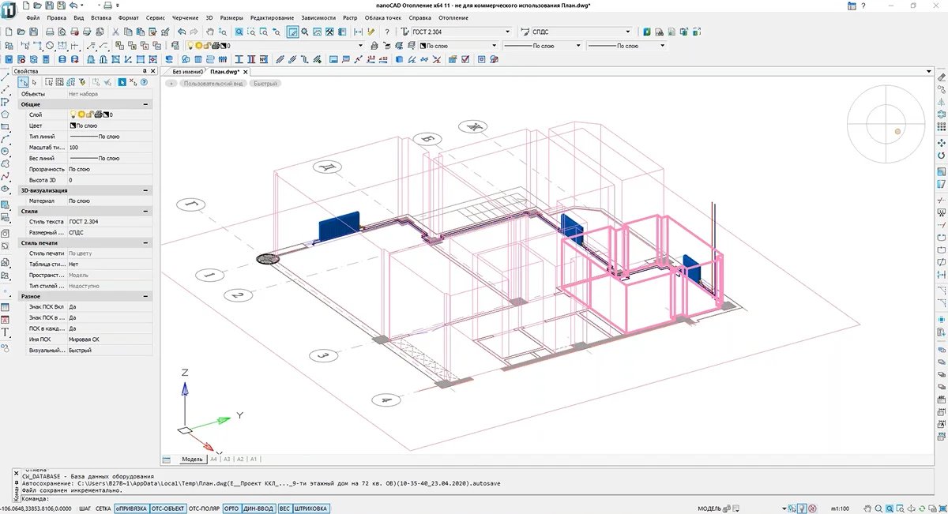Open the Файл menu
Screen dimensions: 948x514
[32, 17]
